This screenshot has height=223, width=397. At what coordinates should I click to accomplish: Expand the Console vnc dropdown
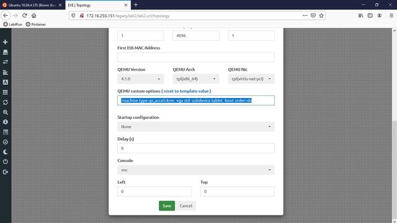click(x=196, y=170)
